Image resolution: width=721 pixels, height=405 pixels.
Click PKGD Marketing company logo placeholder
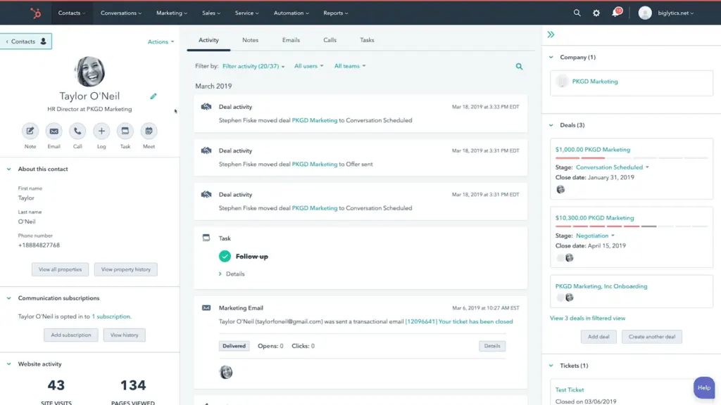click(x=562, y=82)
